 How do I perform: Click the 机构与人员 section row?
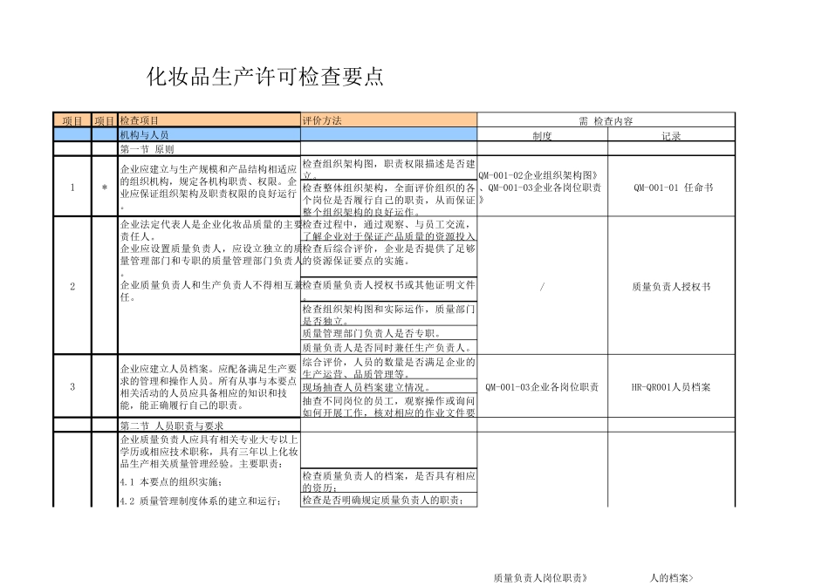(x=209, y=134)
